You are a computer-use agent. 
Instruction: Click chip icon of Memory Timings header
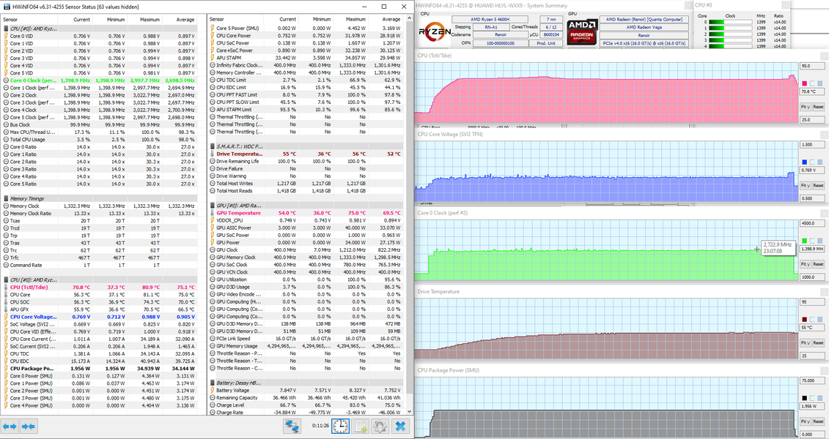tap(6, 199)
